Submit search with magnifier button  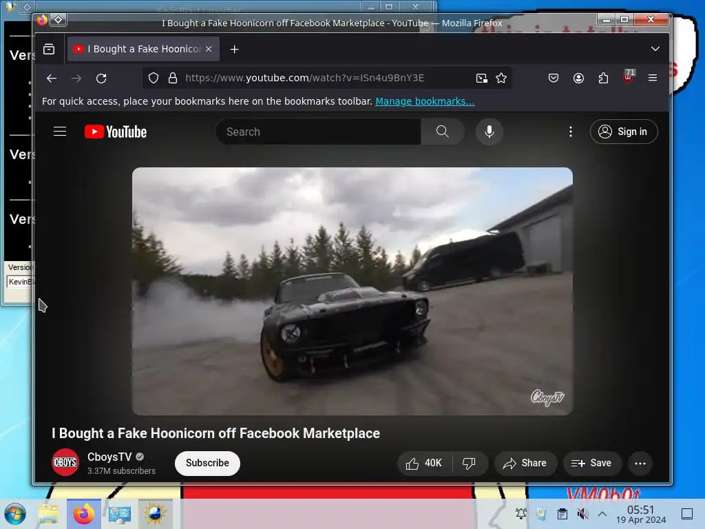click(443, 132)
